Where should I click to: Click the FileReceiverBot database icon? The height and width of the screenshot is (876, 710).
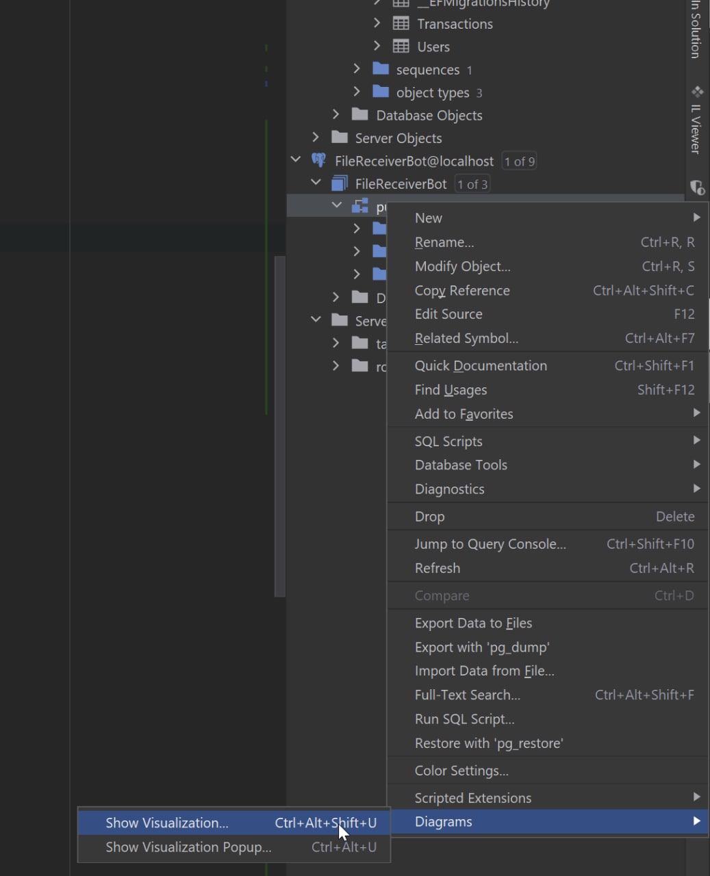pyautogui.click(x=340, y=183)
